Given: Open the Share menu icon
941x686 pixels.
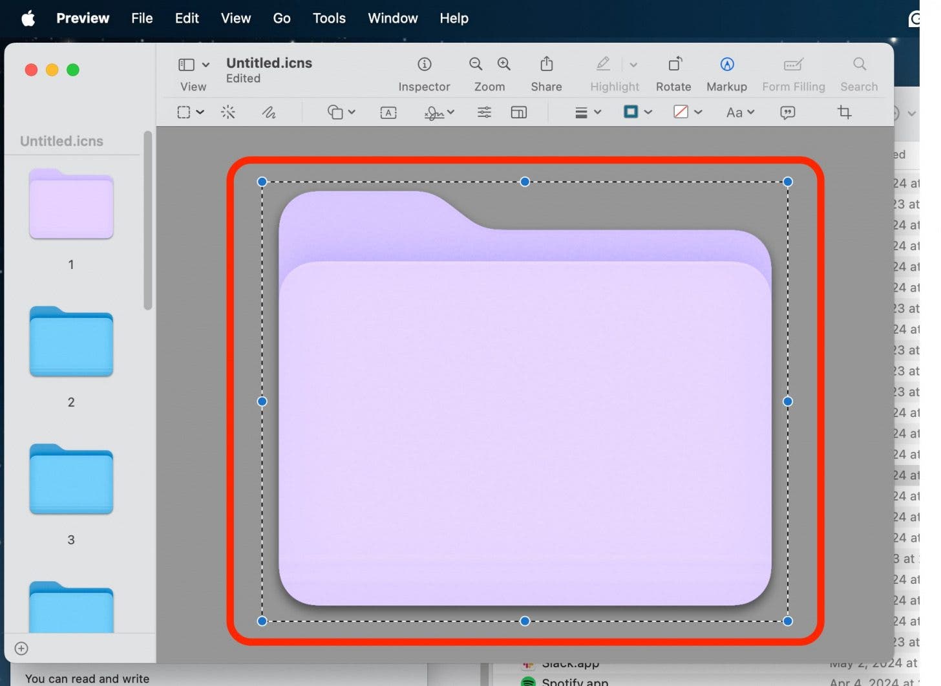Looking at the screenshot, I should point(546,64).
